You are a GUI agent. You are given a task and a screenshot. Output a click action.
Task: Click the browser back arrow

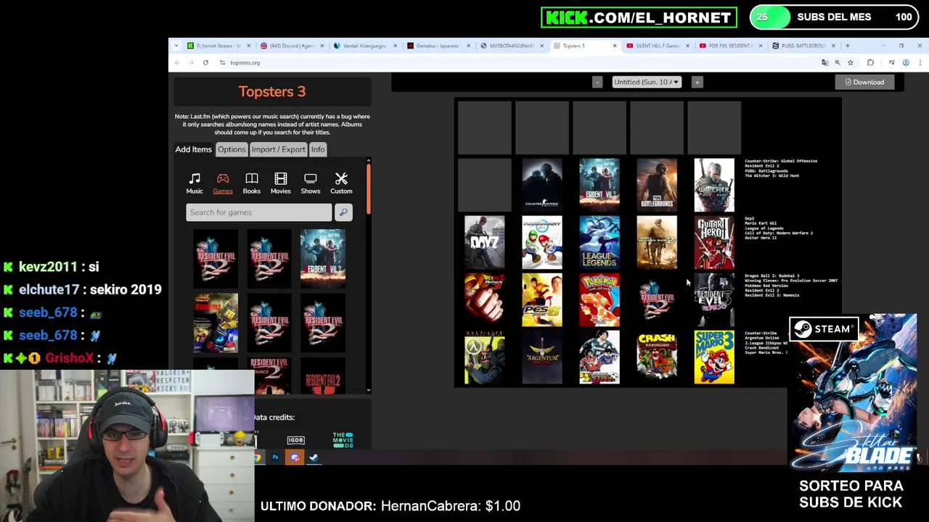(x=177, y=62)
